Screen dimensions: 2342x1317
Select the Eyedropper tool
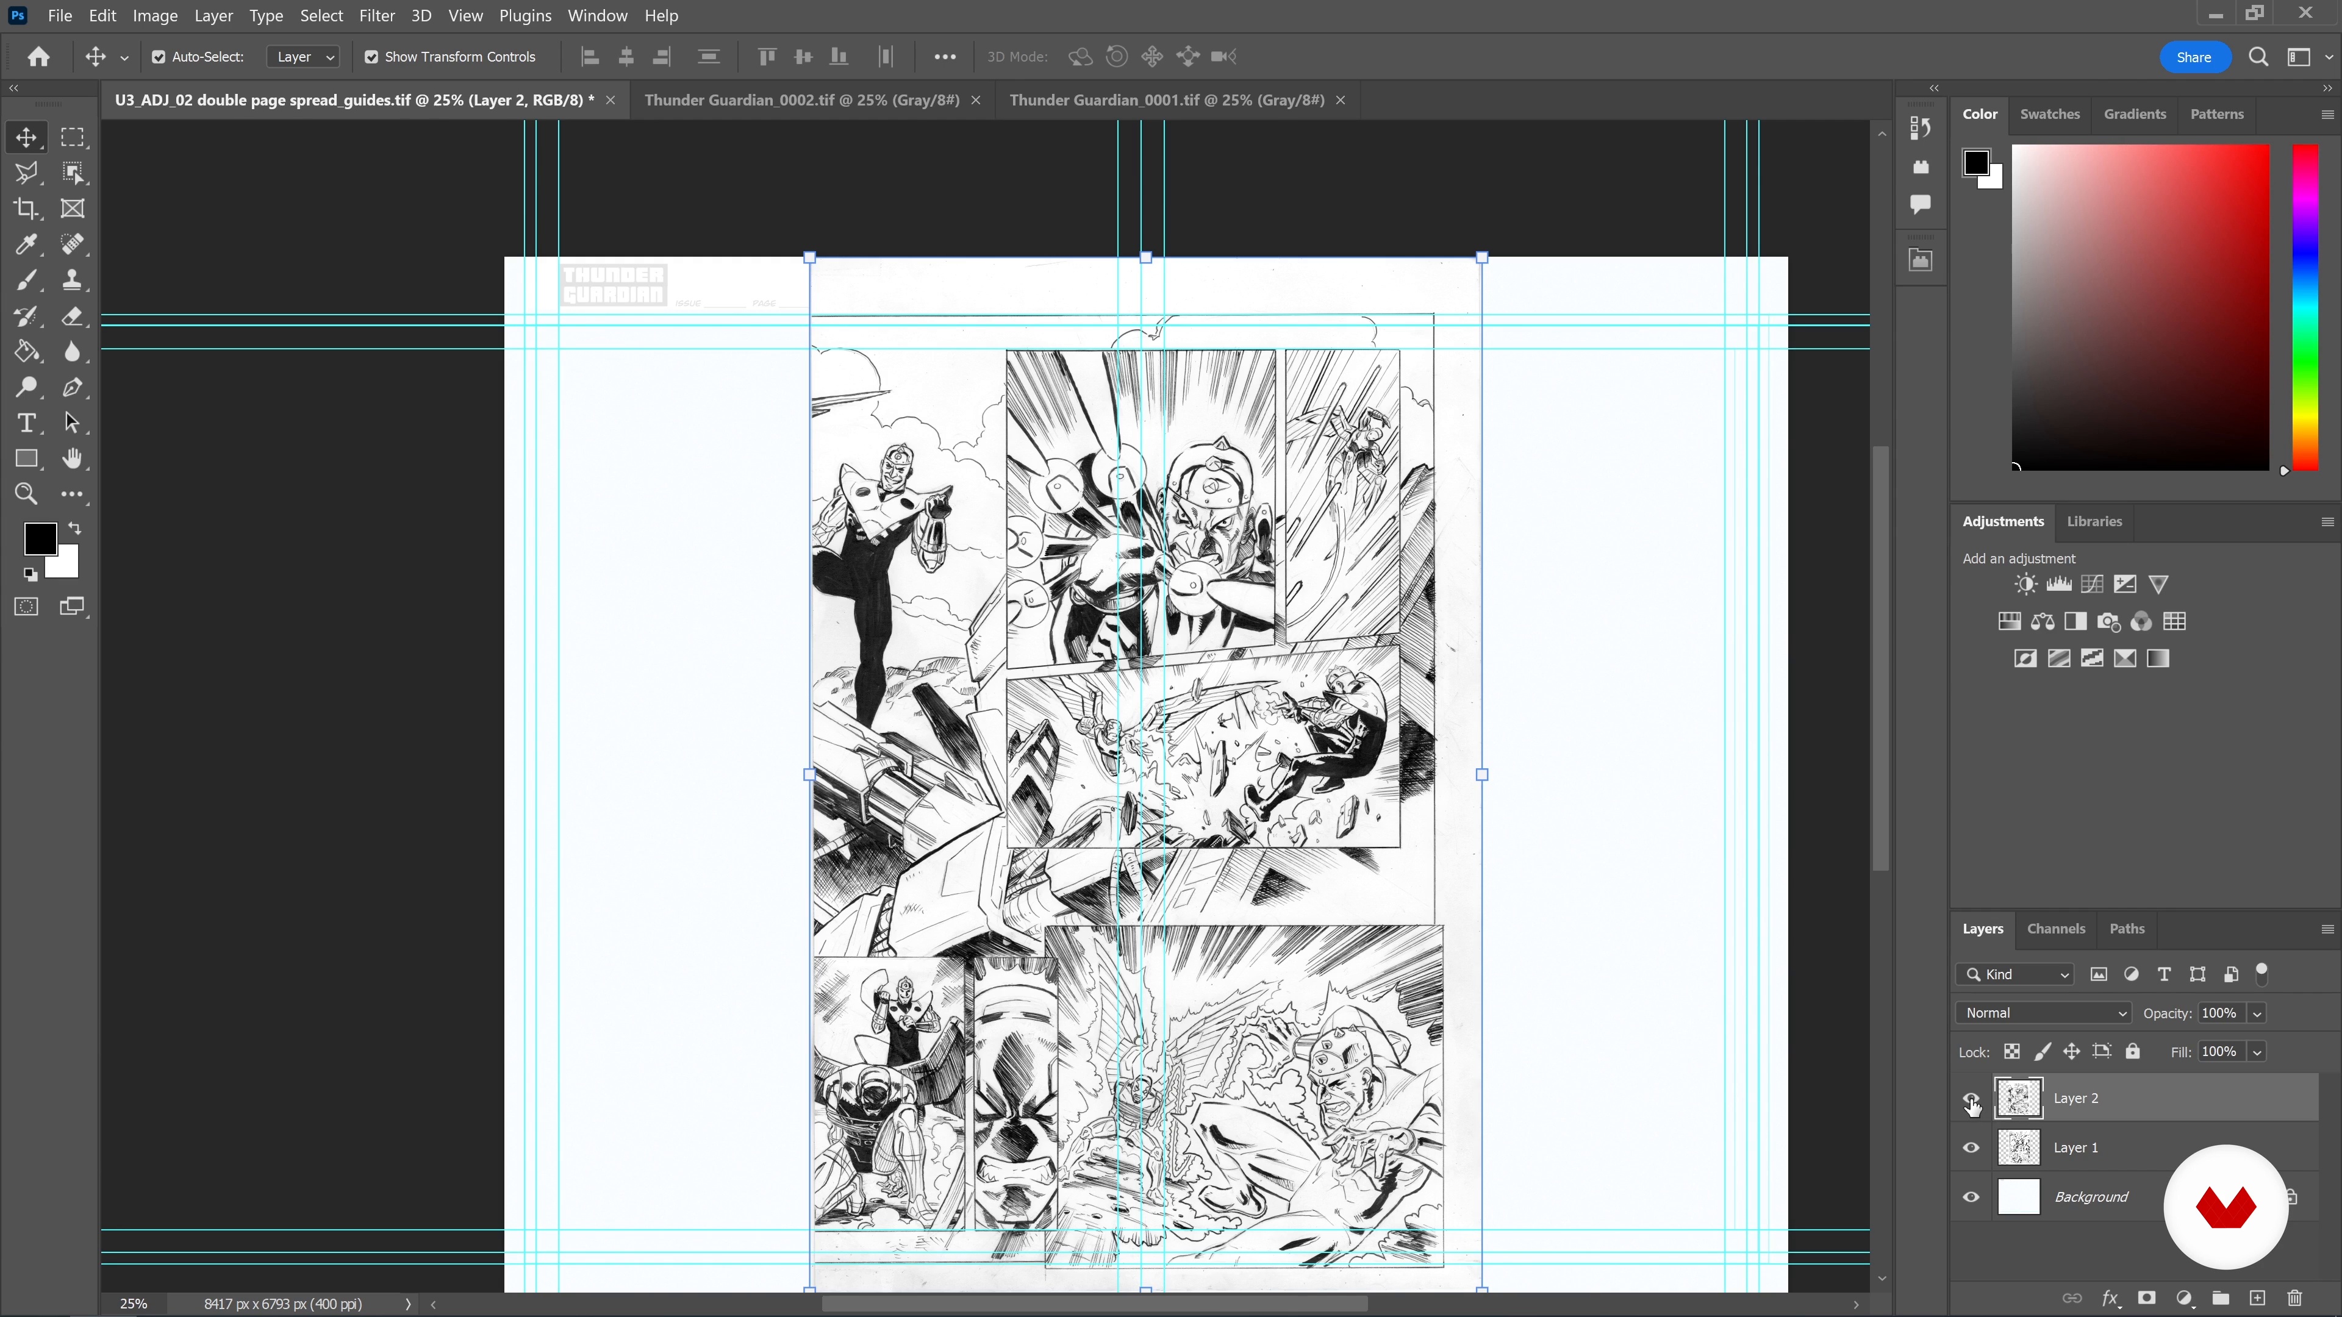point(26,244)
